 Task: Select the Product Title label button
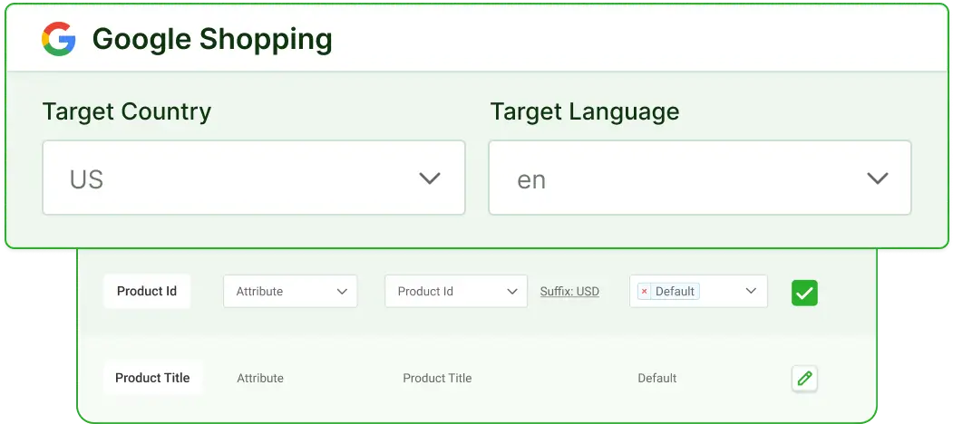[152, 378]
